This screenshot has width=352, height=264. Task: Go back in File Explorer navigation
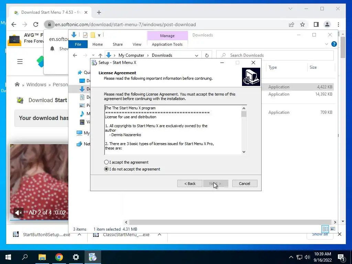[75, 55]
